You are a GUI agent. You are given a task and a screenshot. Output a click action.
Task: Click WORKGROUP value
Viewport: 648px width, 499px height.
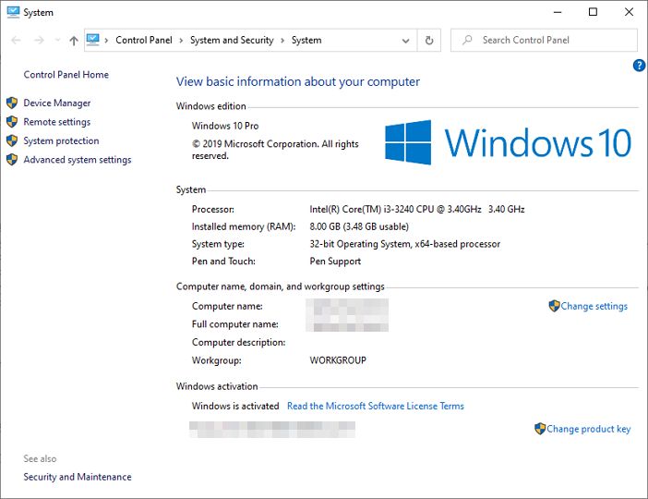point(338,360)
